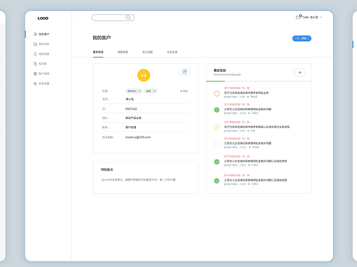Switch to the 关心话题 tab
This screenshot has width=357, height=267.
tap(148, 52)
